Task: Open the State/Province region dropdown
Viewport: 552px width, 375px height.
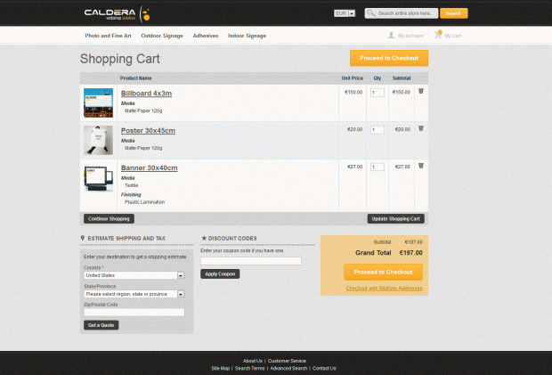Action: coord(134,294)
